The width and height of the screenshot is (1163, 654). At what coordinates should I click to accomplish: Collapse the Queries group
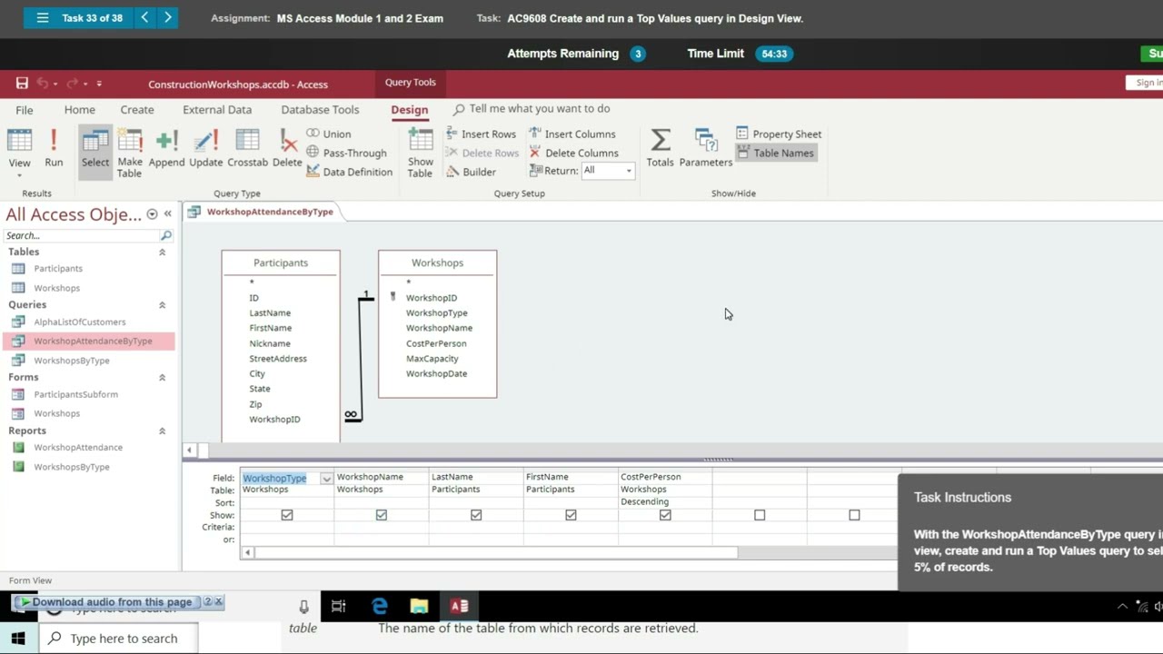(x=163, y=305)
